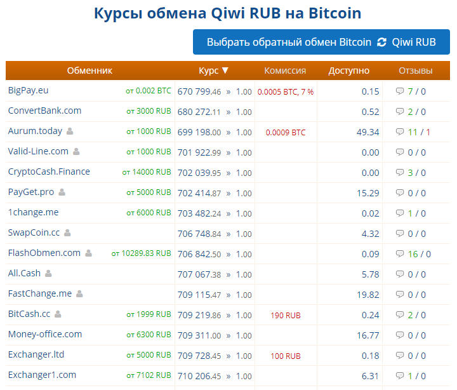Viewport: 457px width, 390px height.
Task: Click the 699 198.00 rate value
Action: (x=199, y=132)
